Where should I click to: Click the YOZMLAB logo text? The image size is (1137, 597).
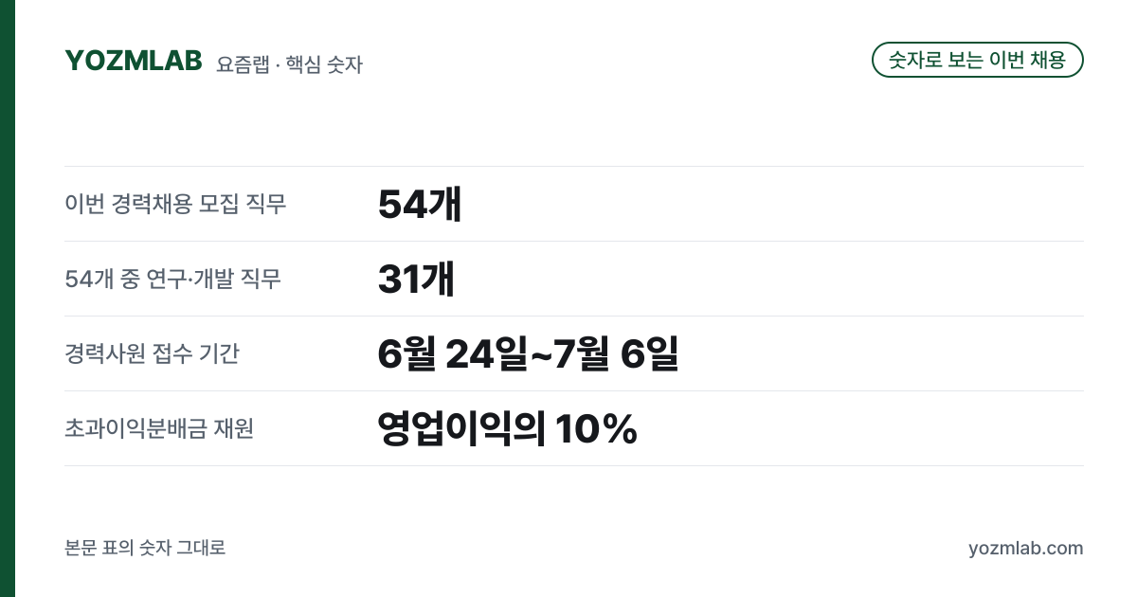(x=134, y=61)
